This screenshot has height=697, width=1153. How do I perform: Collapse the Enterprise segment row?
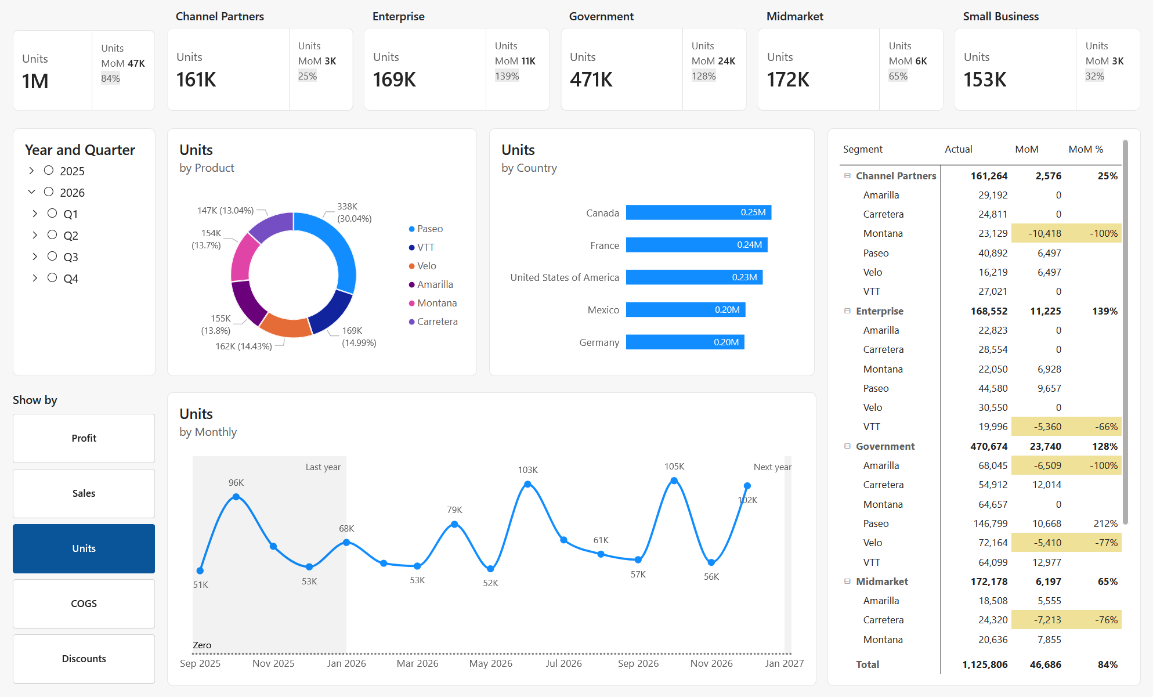tap(847, 311)
